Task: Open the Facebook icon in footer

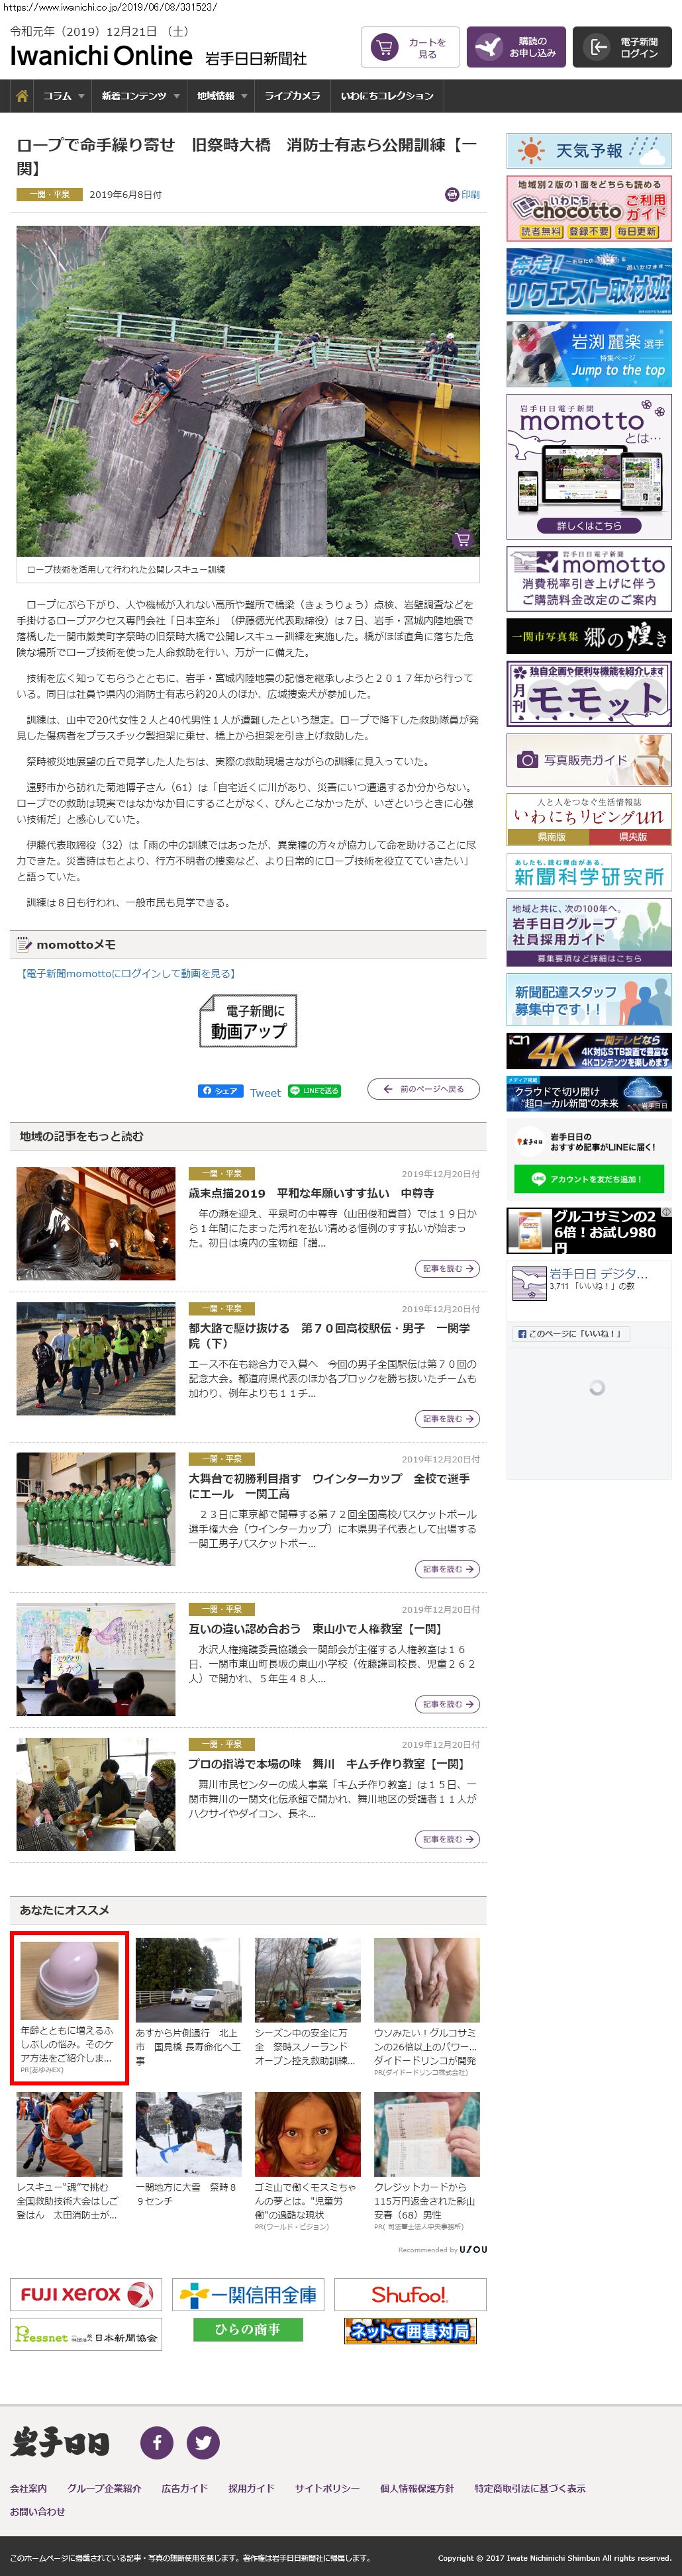Action: (157, 2443)
